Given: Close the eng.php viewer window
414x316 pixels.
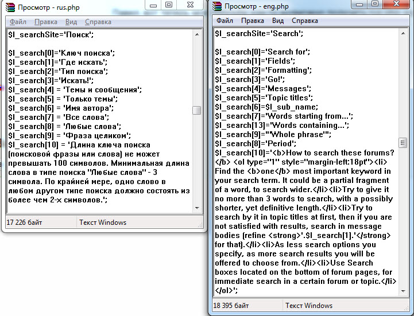Looking at the screenshot, I should [396, 3].
